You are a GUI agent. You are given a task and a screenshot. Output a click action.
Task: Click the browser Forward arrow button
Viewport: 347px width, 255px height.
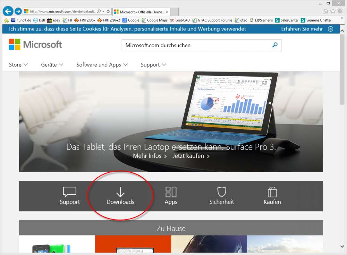pos(18,11)
